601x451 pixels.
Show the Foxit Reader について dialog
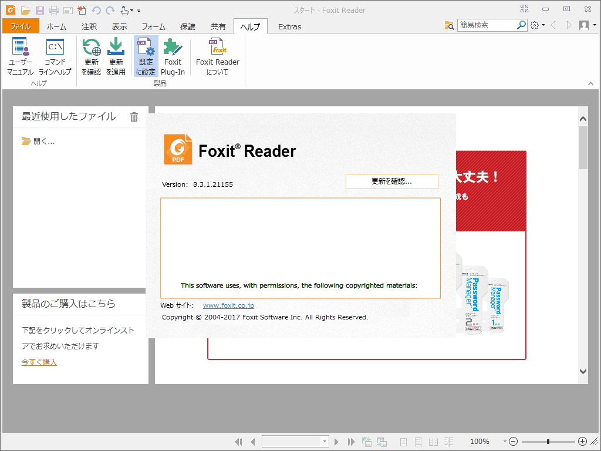coord(217,56)
